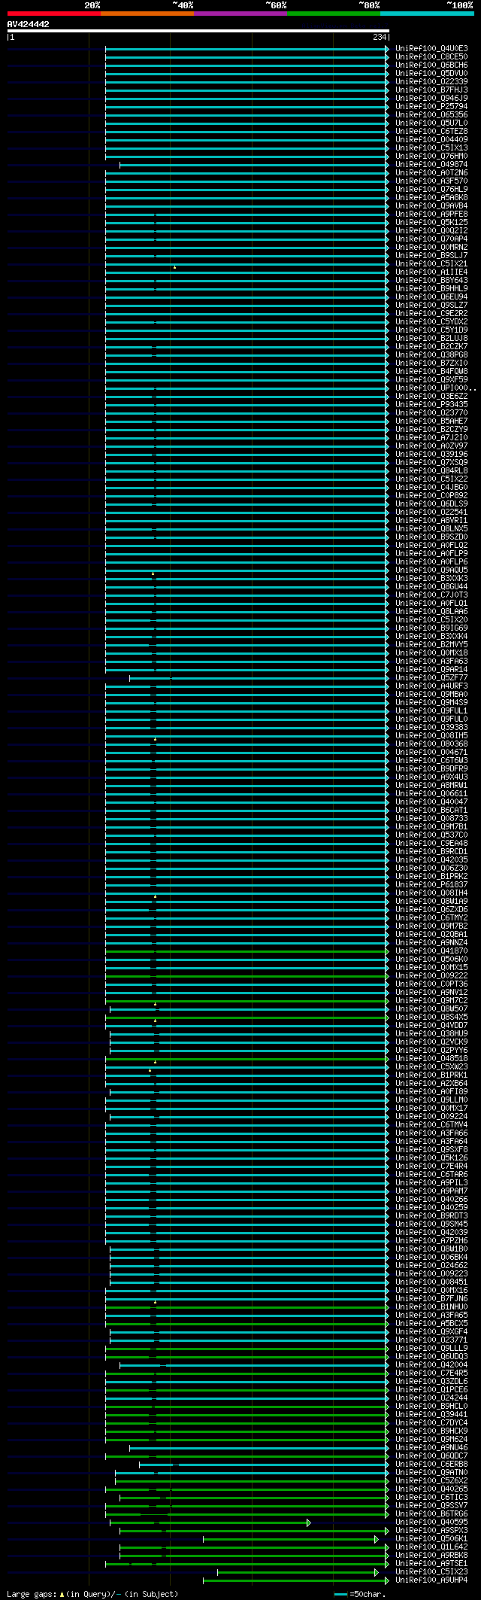This screenshot has width=481, height=1600.
Task: Open hit UniRef100_Q4U0E3
Action: click(x=431, y=48)
